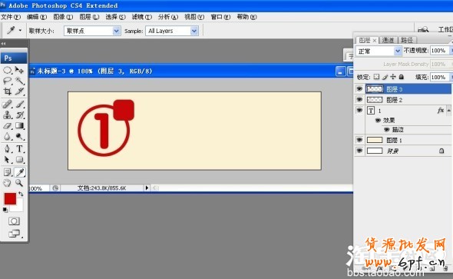
Task: Click the layer opacity 100% field
Action: pyautogui.click(x=439, y=51)
